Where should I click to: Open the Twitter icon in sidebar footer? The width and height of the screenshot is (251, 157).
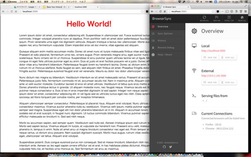pos(171,146)
